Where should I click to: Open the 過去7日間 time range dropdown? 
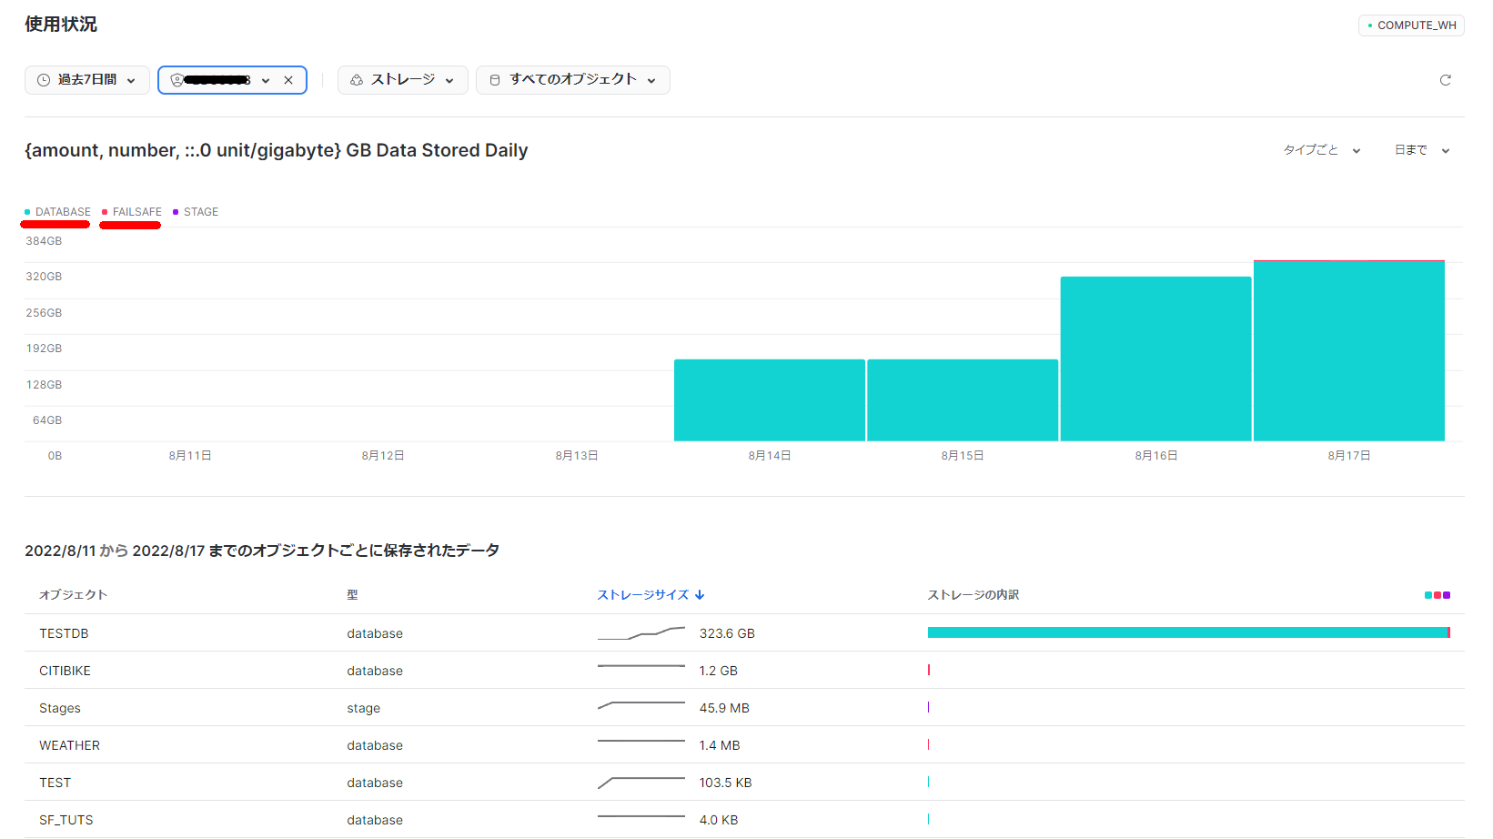click(x=86, y=80)
